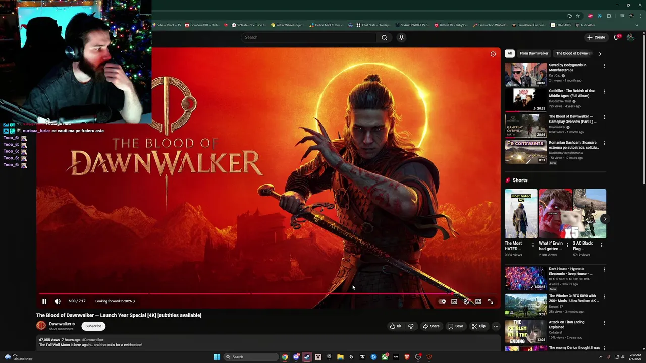Open options for Gameplay Overview (Part II) video
Viewport: 646px width, 363px height.
pyautogui.click(x=604, y=117)
